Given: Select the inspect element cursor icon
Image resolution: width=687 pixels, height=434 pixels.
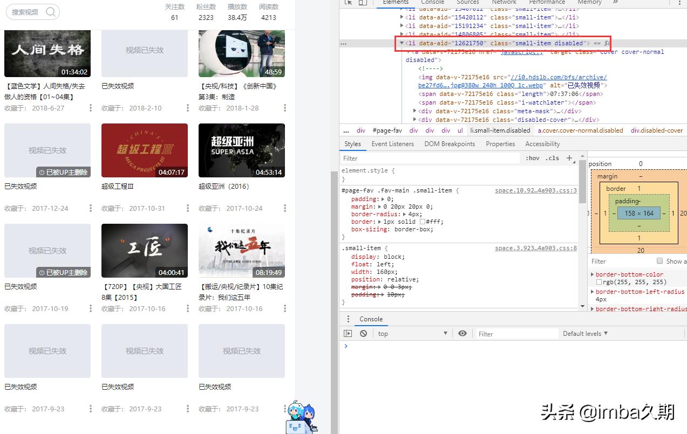Looking at the screenshot, I should coord(350,3).
